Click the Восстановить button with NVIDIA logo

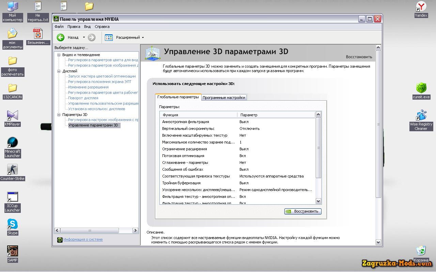(x=303, y=211)
